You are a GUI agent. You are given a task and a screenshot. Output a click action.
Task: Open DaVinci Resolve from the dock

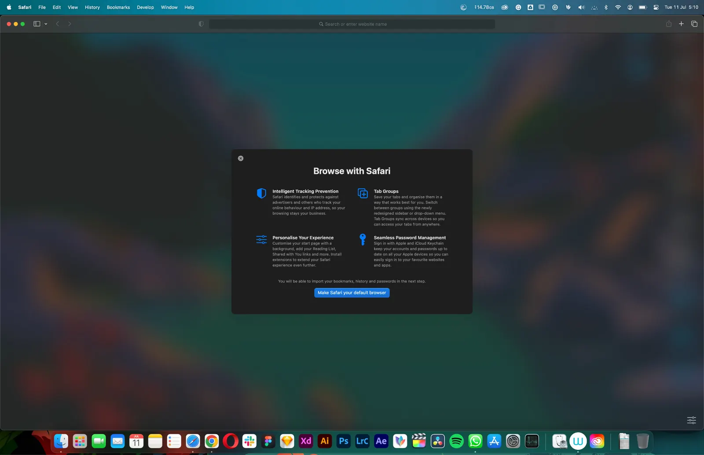click(x=438, y=441)
